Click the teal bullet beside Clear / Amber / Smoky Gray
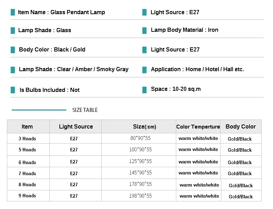The width and height of the screenshot is (273, 209). coord(13,70)
